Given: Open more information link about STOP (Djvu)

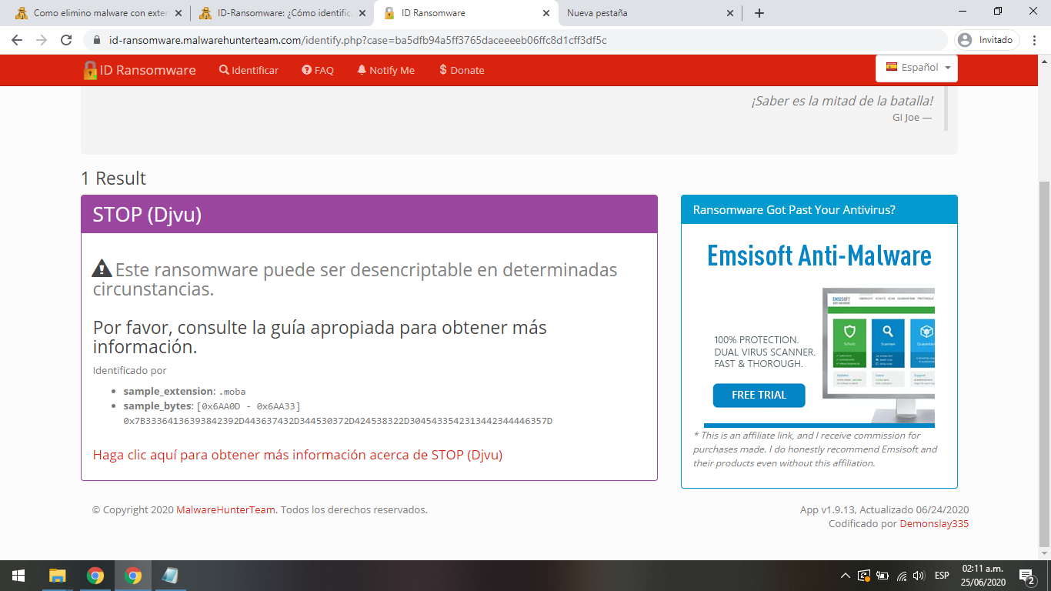Looking at the screenshot, I should tap(297, 455).
